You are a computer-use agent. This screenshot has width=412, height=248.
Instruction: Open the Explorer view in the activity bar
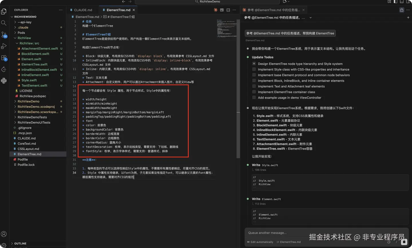coord(4,11)
